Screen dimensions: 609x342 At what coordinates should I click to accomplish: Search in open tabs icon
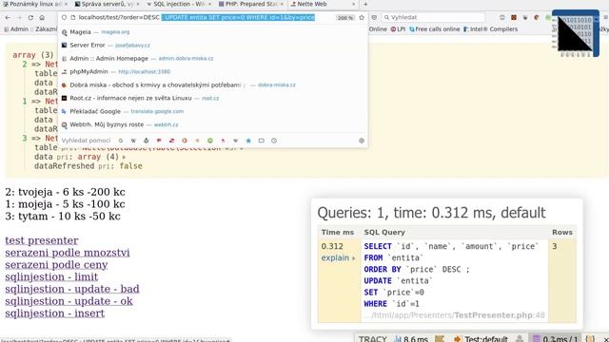click(x=262, y=141)
